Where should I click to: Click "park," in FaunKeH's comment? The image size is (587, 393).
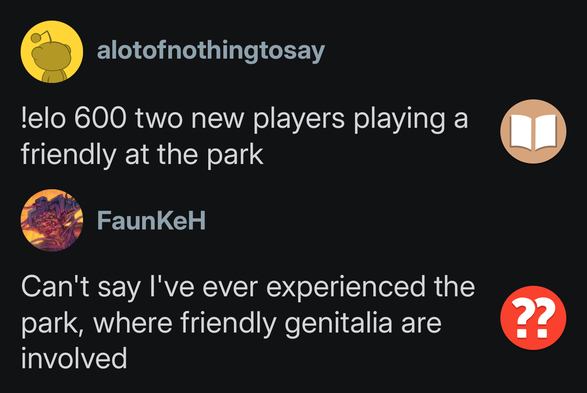[53, 324]
